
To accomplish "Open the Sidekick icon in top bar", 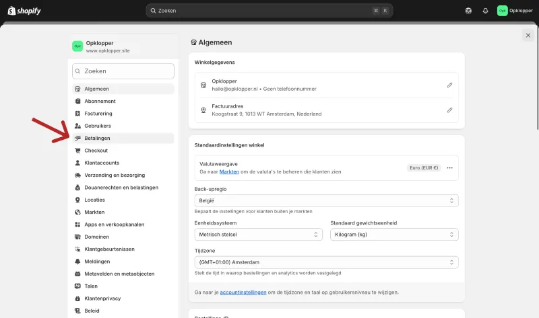I will pos(468,11).
